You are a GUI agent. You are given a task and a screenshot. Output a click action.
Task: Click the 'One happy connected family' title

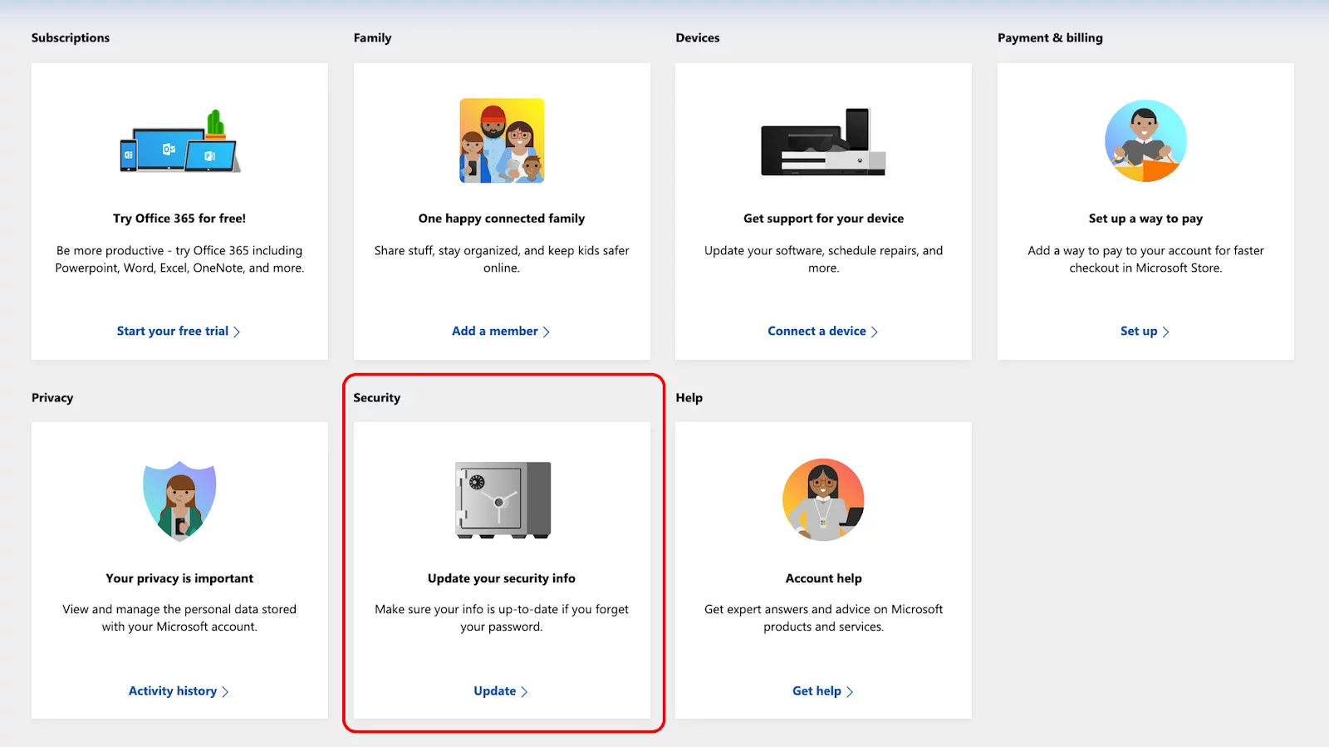click(502, 219)
